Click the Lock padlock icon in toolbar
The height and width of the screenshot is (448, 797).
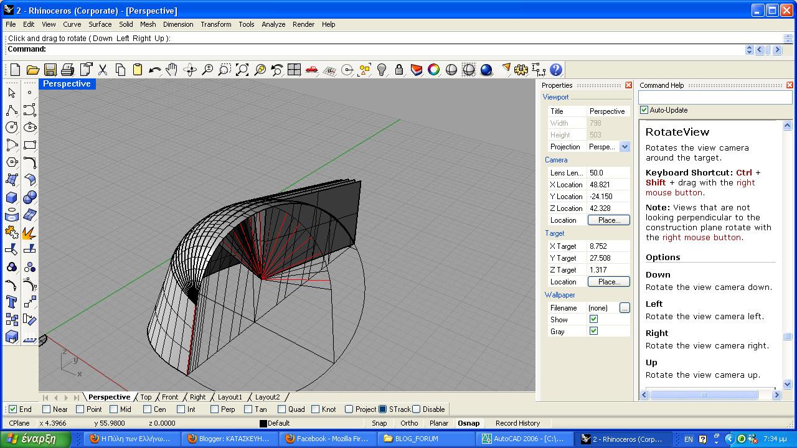click(x=399, y=70)
